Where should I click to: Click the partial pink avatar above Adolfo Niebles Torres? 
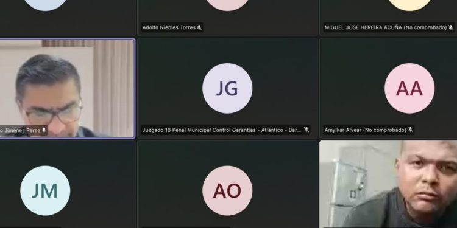click(x=227, y=5)
